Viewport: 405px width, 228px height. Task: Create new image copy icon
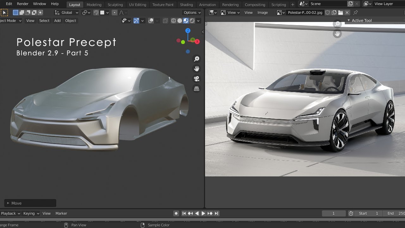(x=334, y=13)
